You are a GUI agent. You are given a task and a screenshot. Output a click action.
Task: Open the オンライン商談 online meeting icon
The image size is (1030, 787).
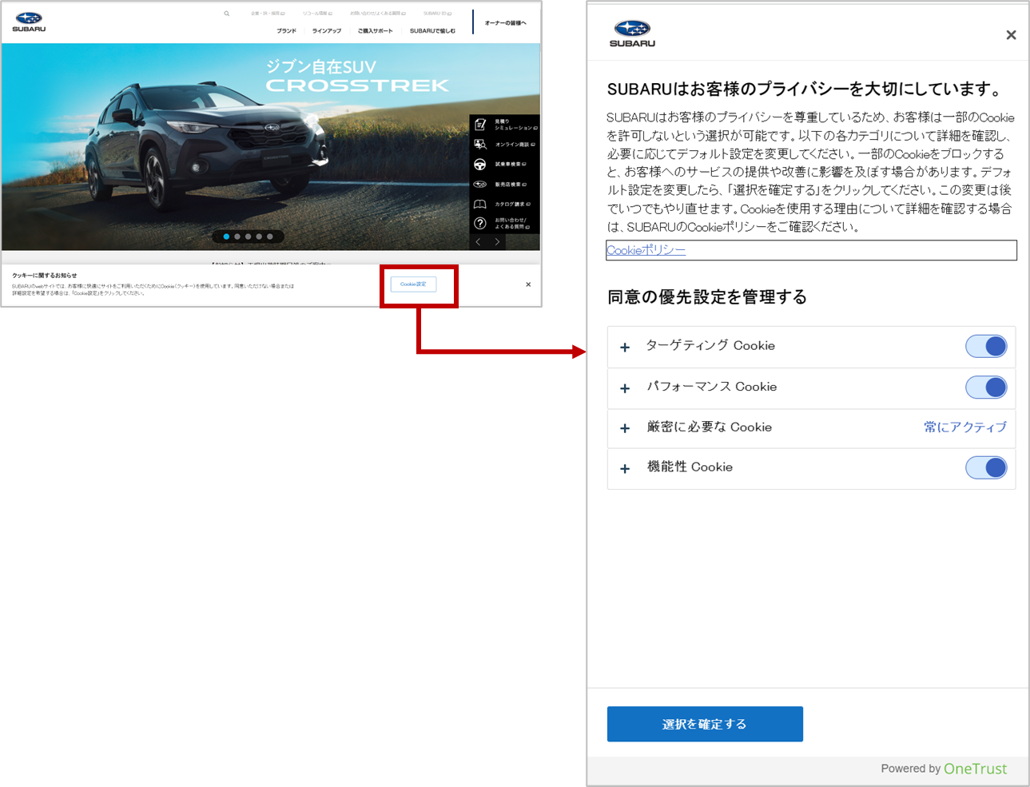tap(480, 145)
